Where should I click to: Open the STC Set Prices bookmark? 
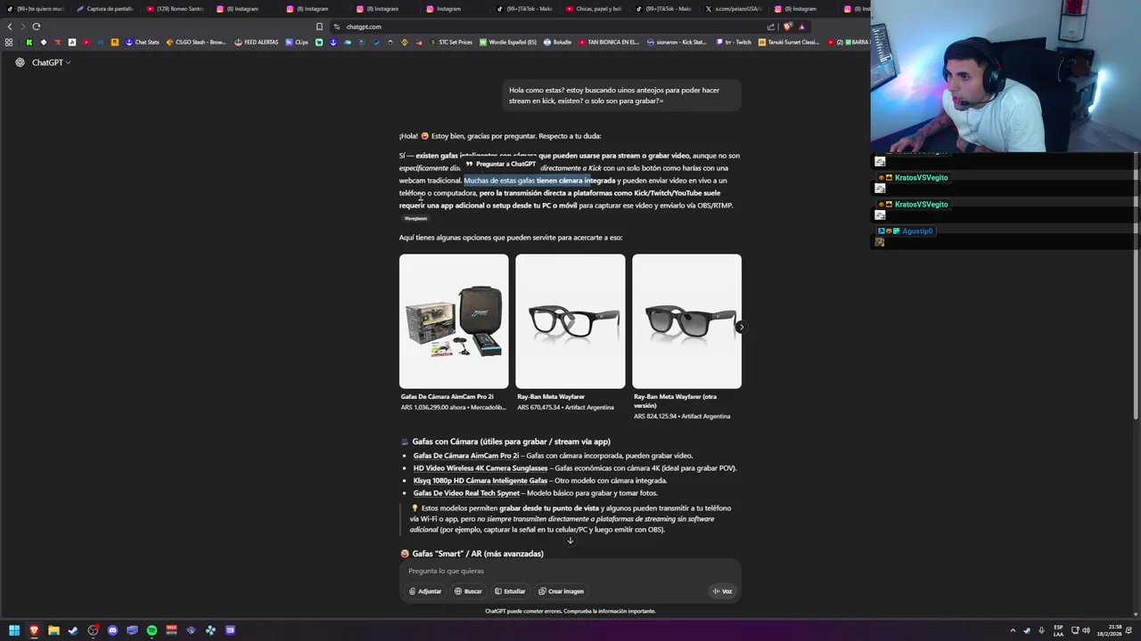pyautogui.click(x=451, y=42)
